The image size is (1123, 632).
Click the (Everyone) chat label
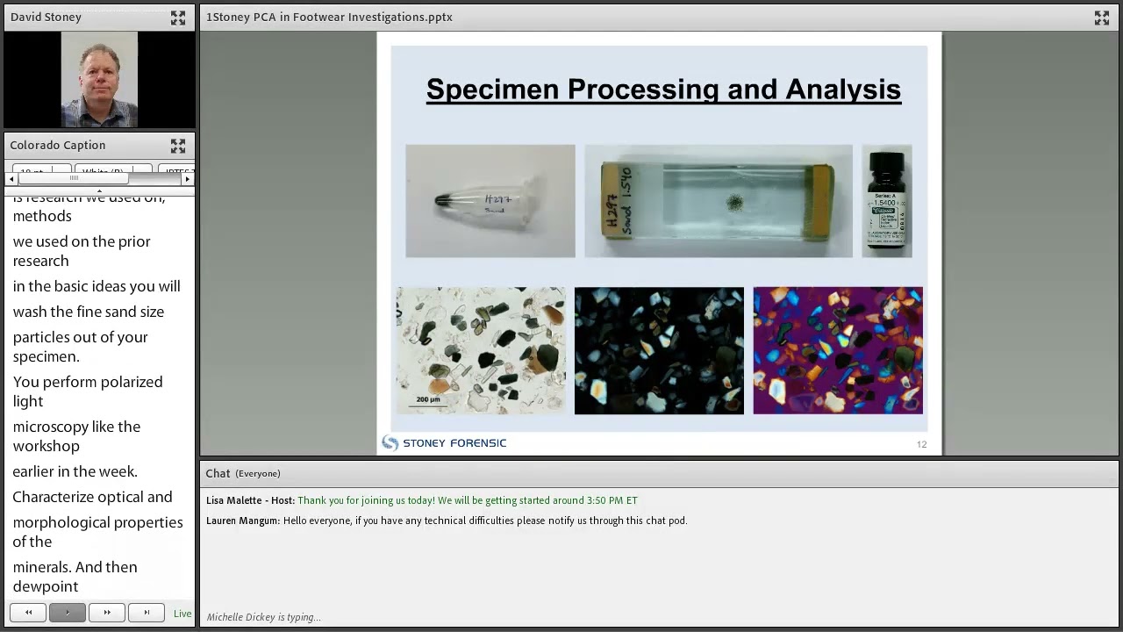[x=258, y=474]
